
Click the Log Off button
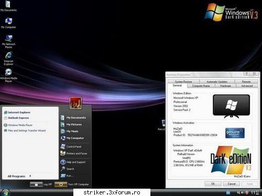(x=41, y=185)
